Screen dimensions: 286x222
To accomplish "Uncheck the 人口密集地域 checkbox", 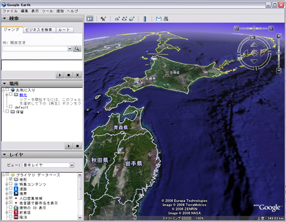I will pos(11,198).
